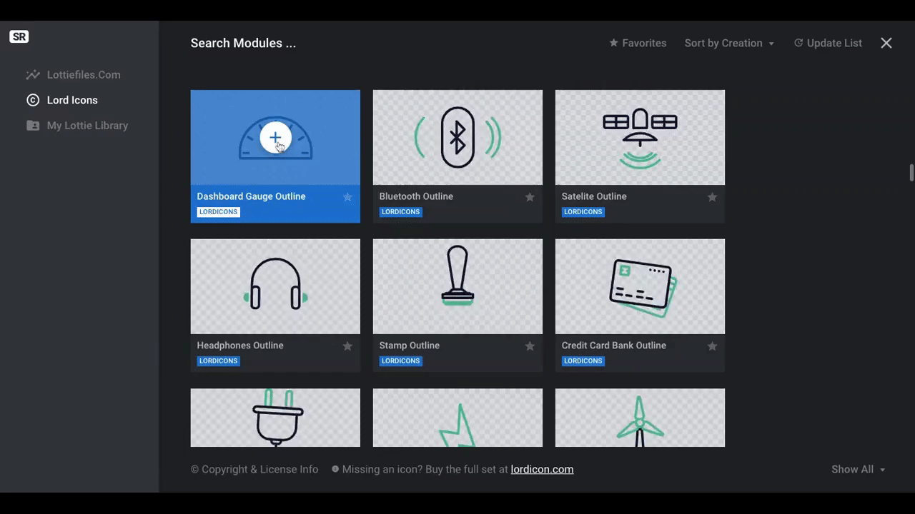Click the Update List button
Screen dimensions: 915x514
pyautogui.click(x=828, y=43)
